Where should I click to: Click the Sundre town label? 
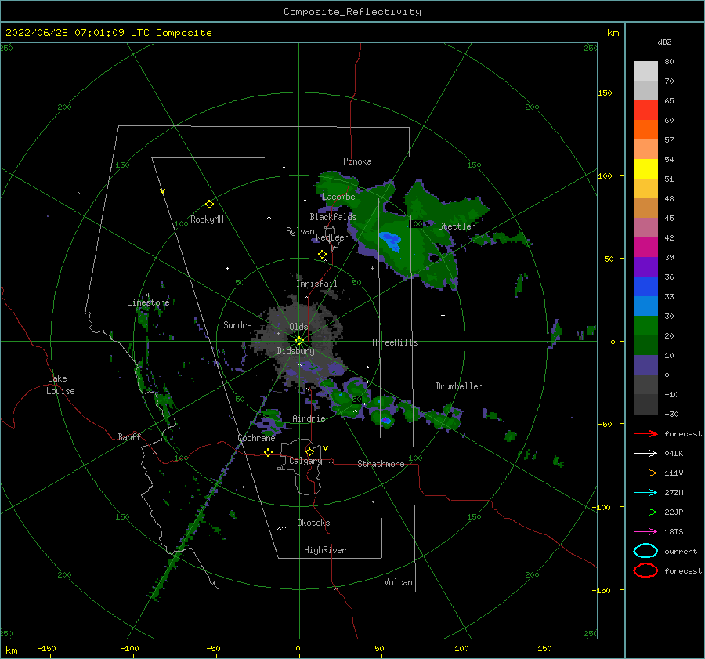tap(237, 324)
